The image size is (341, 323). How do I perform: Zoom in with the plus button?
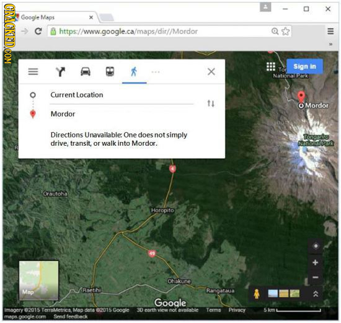pos(316,262)
